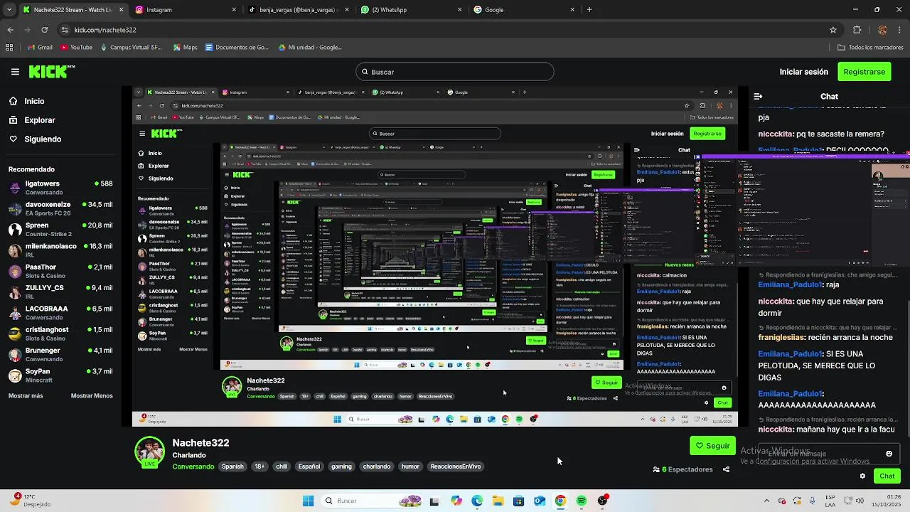Open File Explorer from the taskbar
Screen dimensions: 910x512
pos(498,501)
